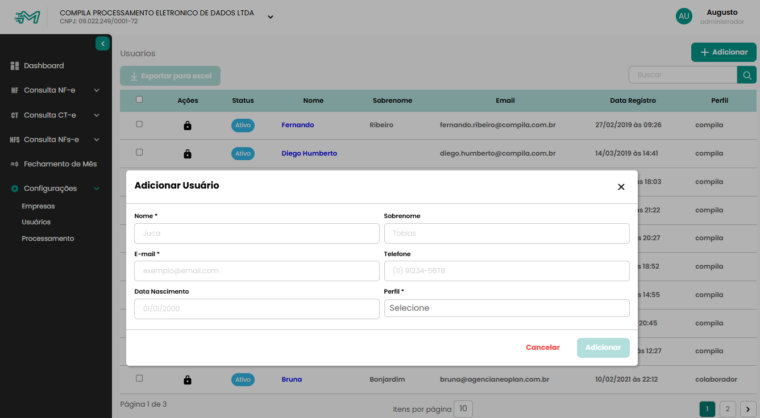
Task: Click the magnifier search button
Action: (x=747, y=74)
